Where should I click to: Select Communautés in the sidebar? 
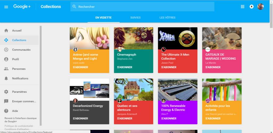click(19, 50)
